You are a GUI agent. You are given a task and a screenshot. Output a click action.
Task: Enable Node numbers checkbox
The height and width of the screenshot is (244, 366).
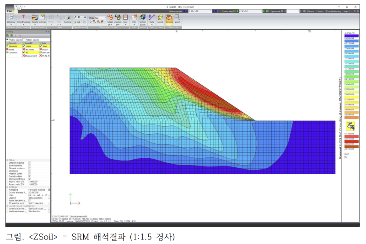pyautogui.click(x=30, y=166)
